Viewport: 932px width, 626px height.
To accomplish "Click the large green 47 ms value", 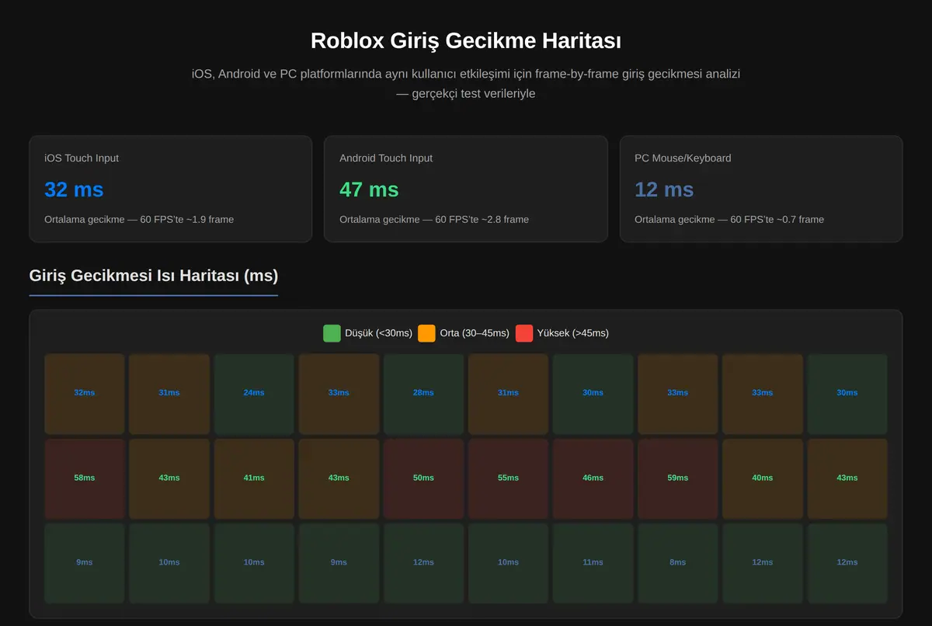I will [369, 190].
